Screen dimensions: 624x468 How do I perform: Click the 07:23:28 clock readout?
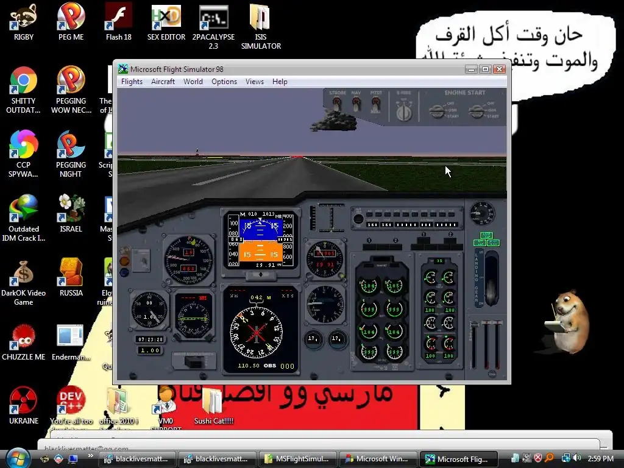pos(150,339)
